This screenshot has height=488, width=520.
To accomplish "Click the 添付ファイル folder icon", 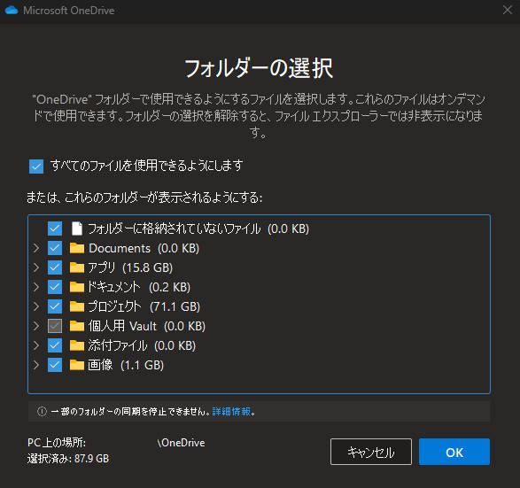I will click(x=77, y=345).
